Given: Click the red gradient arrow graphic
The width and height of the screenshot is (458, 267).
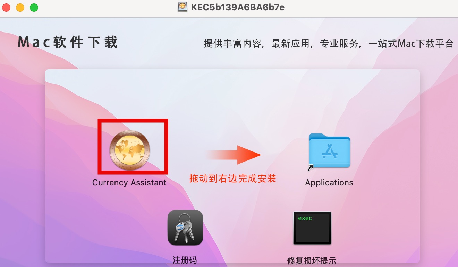Looking at the screenshot, I should click(233, 155).
